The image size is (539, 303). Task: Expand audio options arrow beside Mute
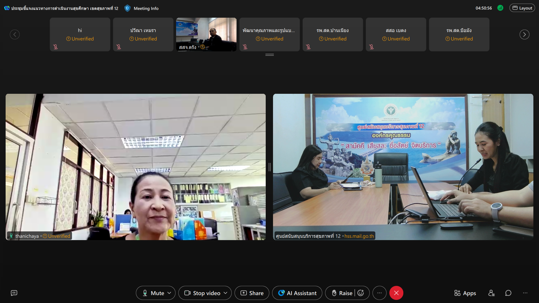169,293
